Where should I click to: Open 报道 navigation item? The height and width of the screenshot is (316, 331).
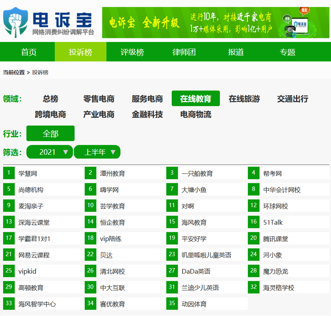[x=236, y=52]
